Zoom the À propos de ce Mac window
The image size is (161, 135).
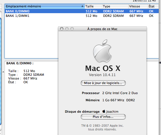click(72, 29)
